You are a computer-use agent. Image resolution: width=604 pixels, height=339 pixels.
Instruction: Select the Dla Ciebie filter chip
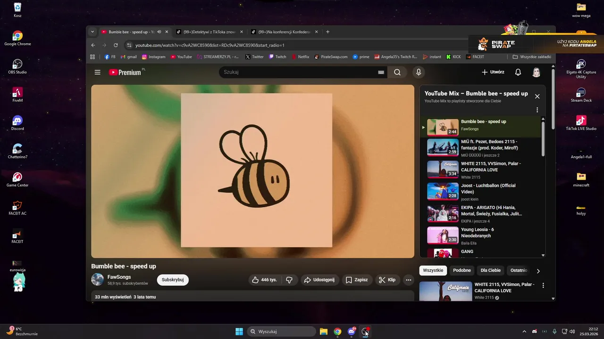point(490,270)
